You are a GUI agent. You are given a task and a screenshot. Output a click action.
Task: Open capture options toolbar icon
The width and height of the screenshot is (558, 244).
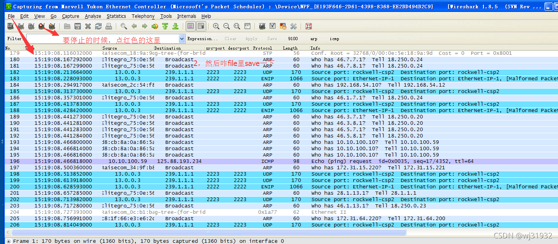click(x=21, y=26)
